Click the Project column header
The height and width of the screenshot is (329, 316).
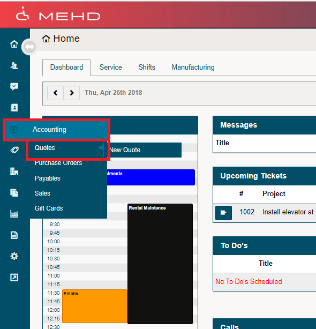click(x=274, y=193)
